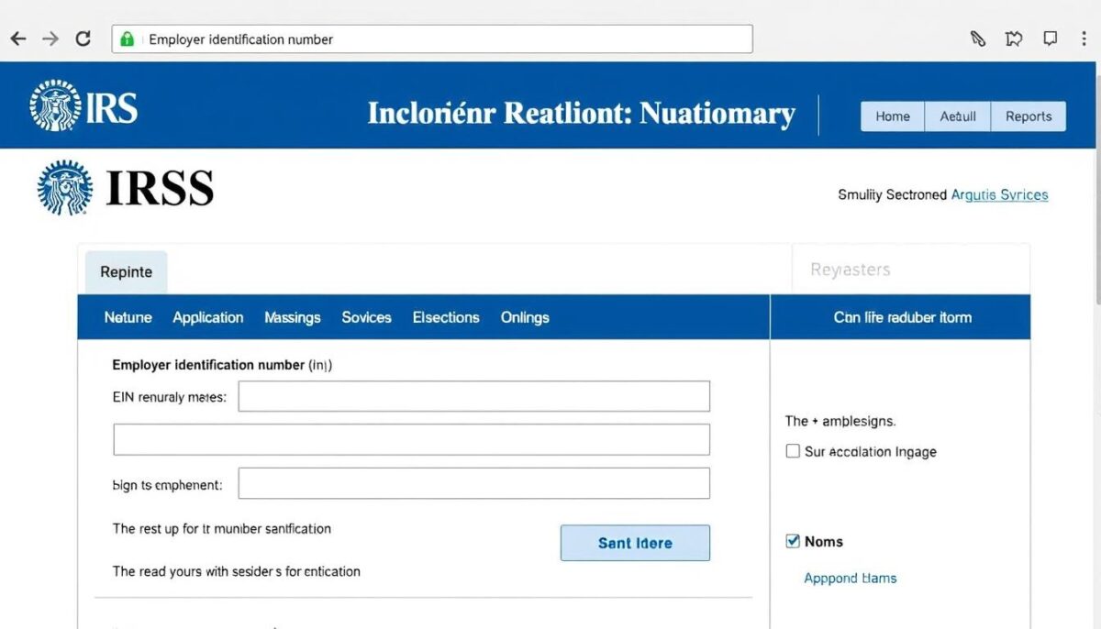Open the Sovices menu item
This screenshot has width=1101, height=629.
[366, 317]
